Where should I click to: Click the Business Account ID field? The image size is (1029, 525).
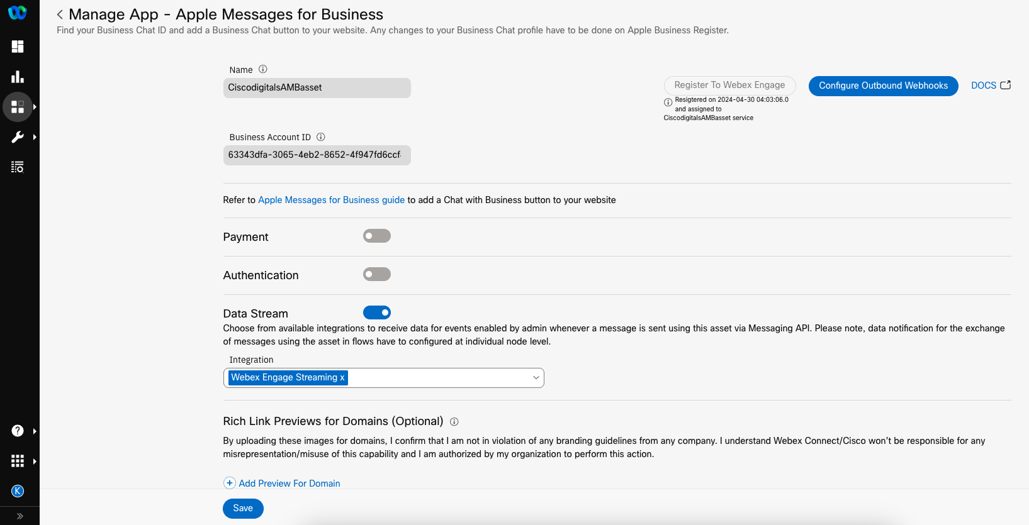[317, 155]
